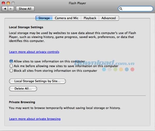155x131 pixels.
Task: Click the Show All button
Action: pos(25,9)
